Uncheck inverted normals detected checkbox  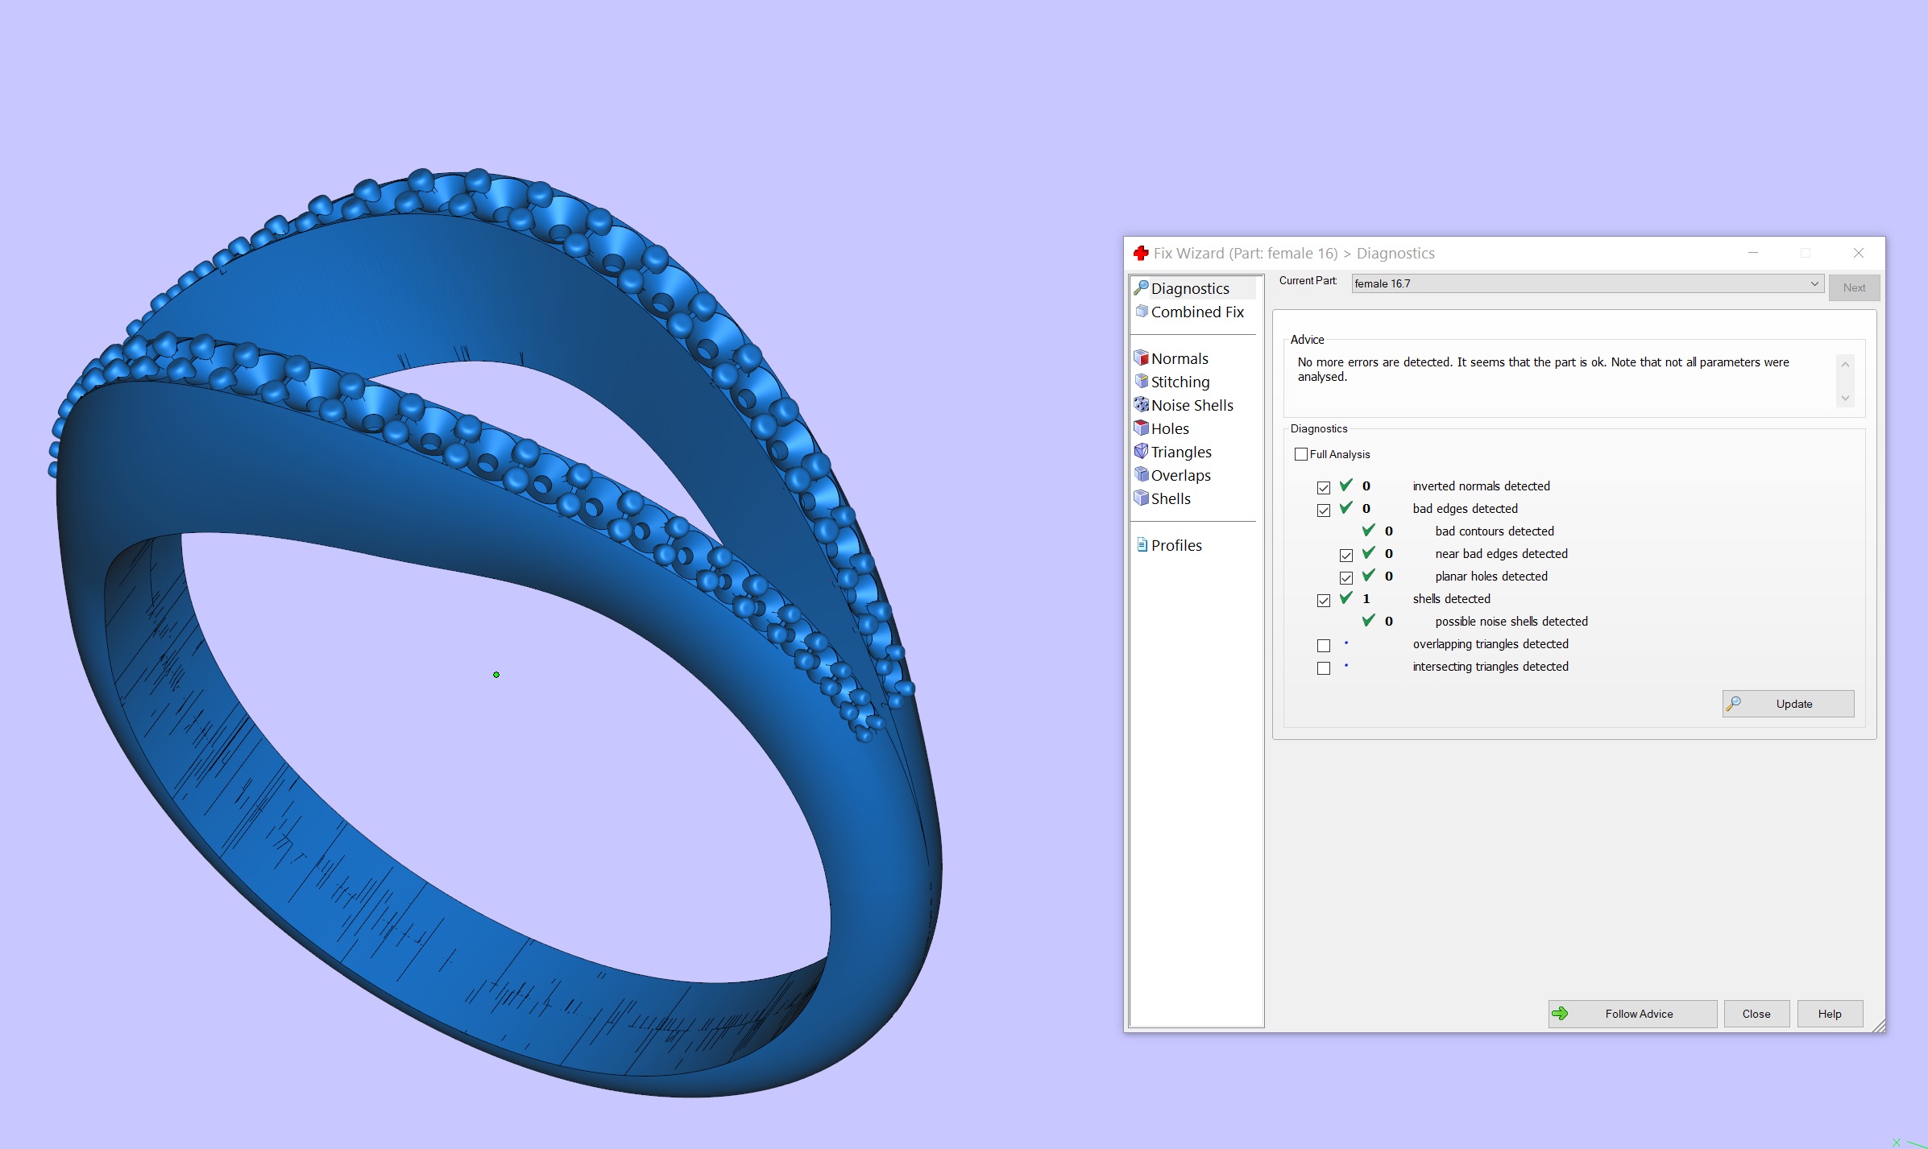point(1323,487)
